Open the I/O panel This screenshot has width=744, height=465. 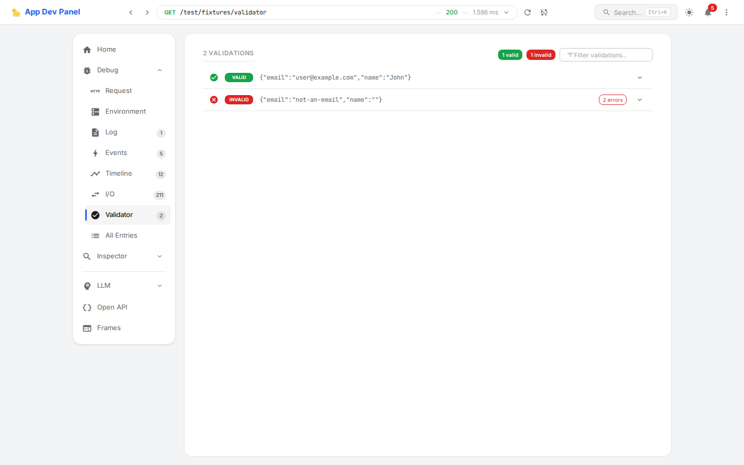tap(110, 194)
